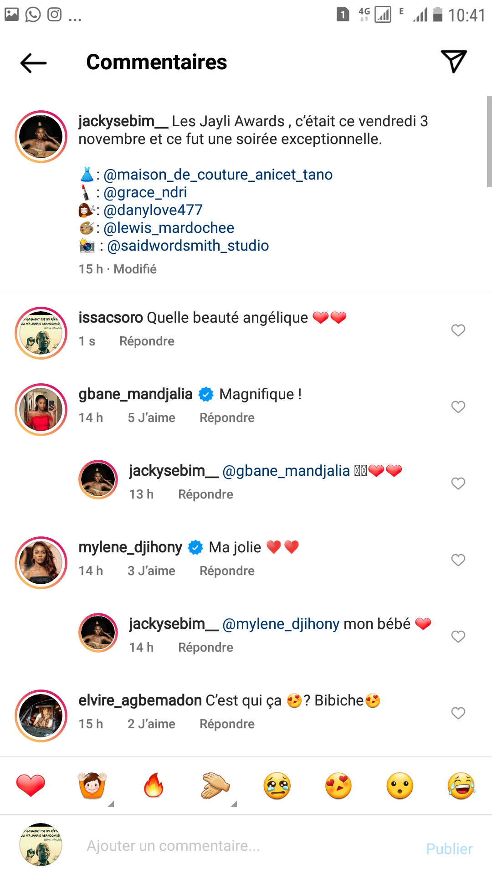Reply to mylene_djihony's Ma jolie comment
The width and height of the screenshot is (492, 875).
pyautogui.click(x=227, y=571)
